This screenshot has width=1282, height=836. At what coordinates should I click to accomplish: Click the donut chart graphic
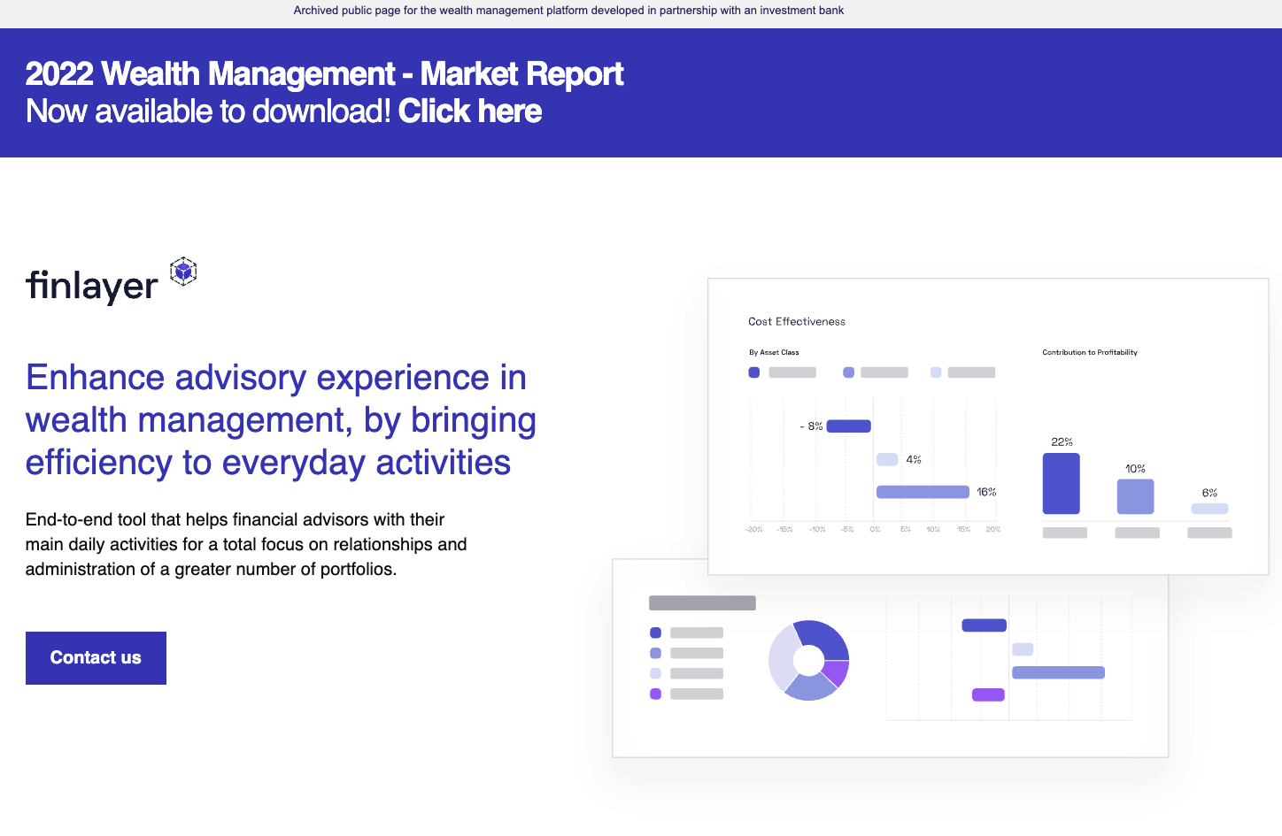[x=808, y=660]
